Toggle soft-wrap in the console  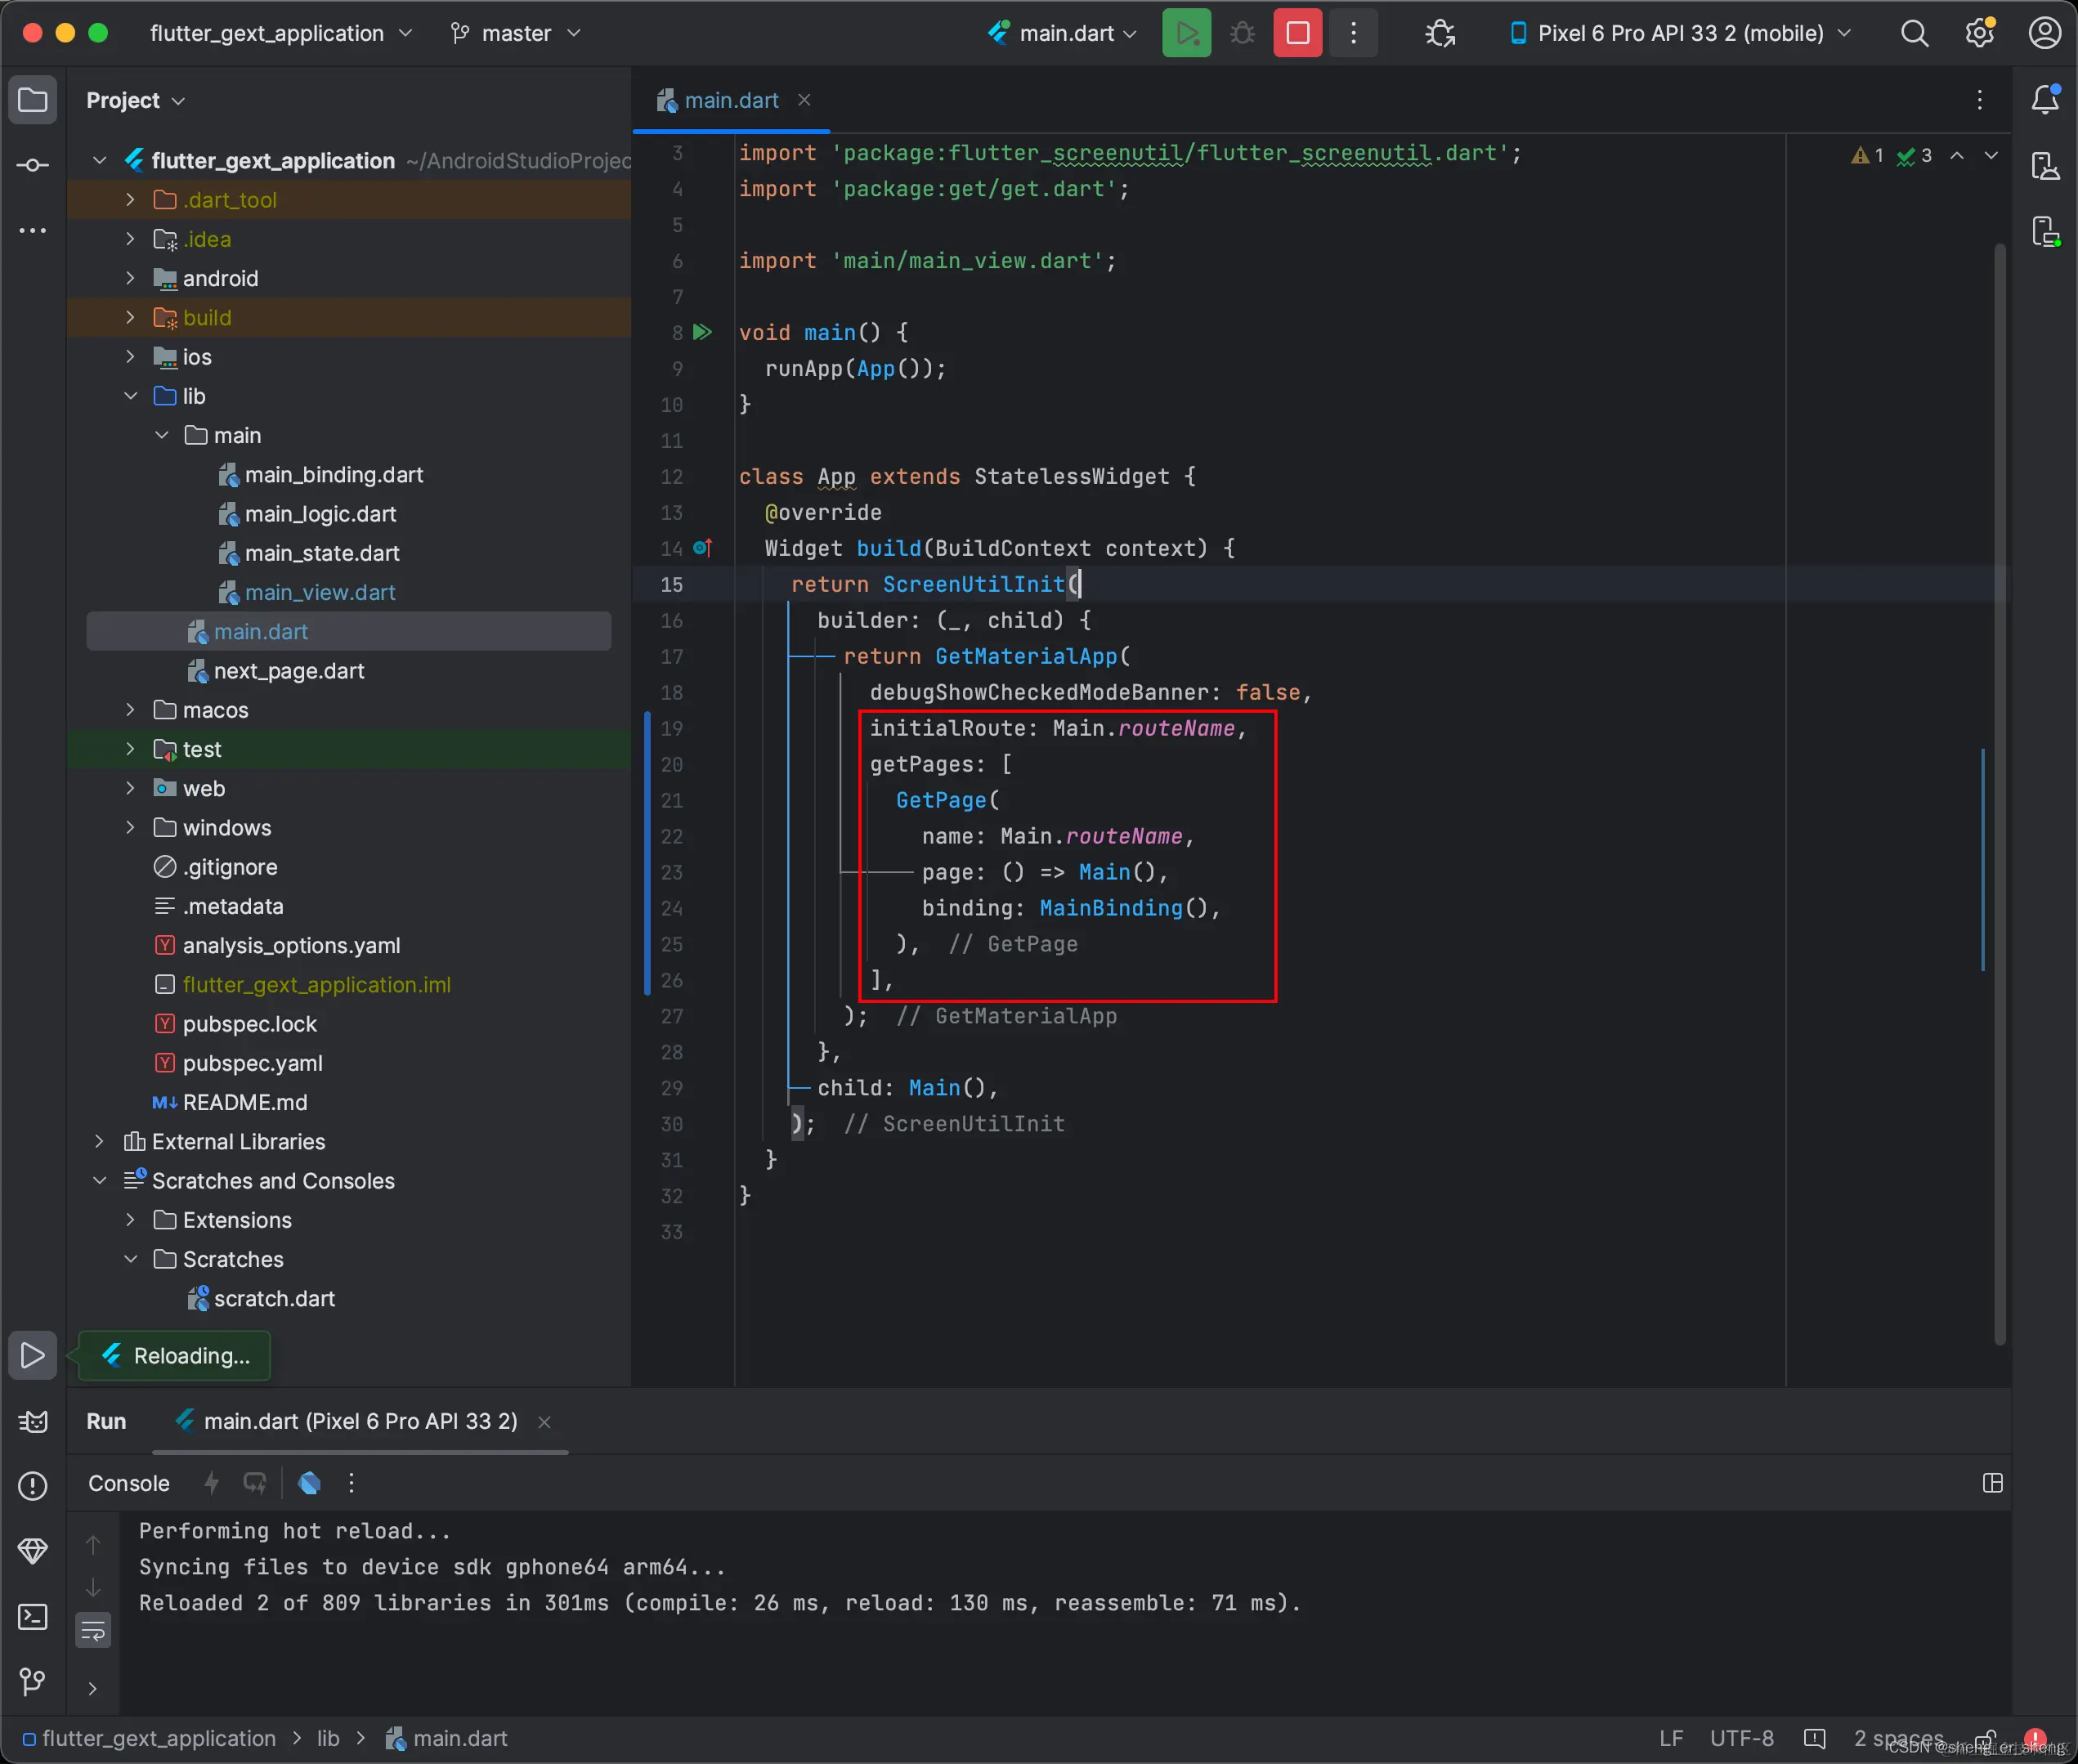coord(93,1631)
